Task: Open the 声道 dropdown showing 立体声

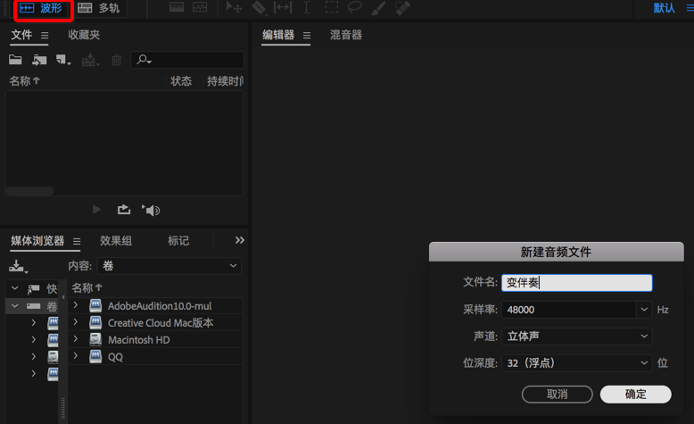Action: [577, 337]
